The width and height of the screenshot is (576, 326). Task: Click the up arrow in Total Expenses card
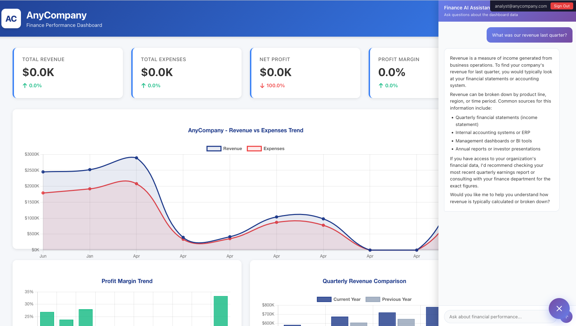coord(143,86)
